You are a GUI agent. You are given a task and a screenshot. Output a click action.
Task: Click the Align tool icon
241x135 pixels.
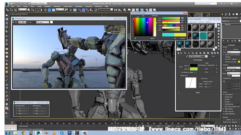coord(120,10)
